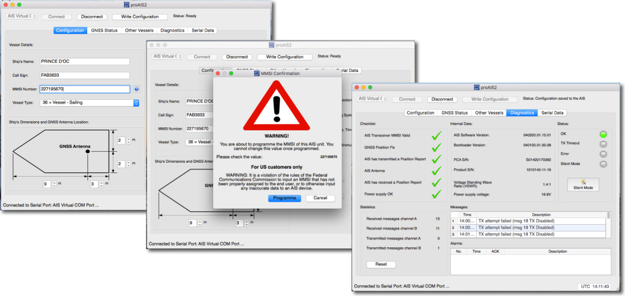This screenshot has width=625, height=296.
Task: Open Vessel Type dropdown in left window
Action: pos(89,103)
